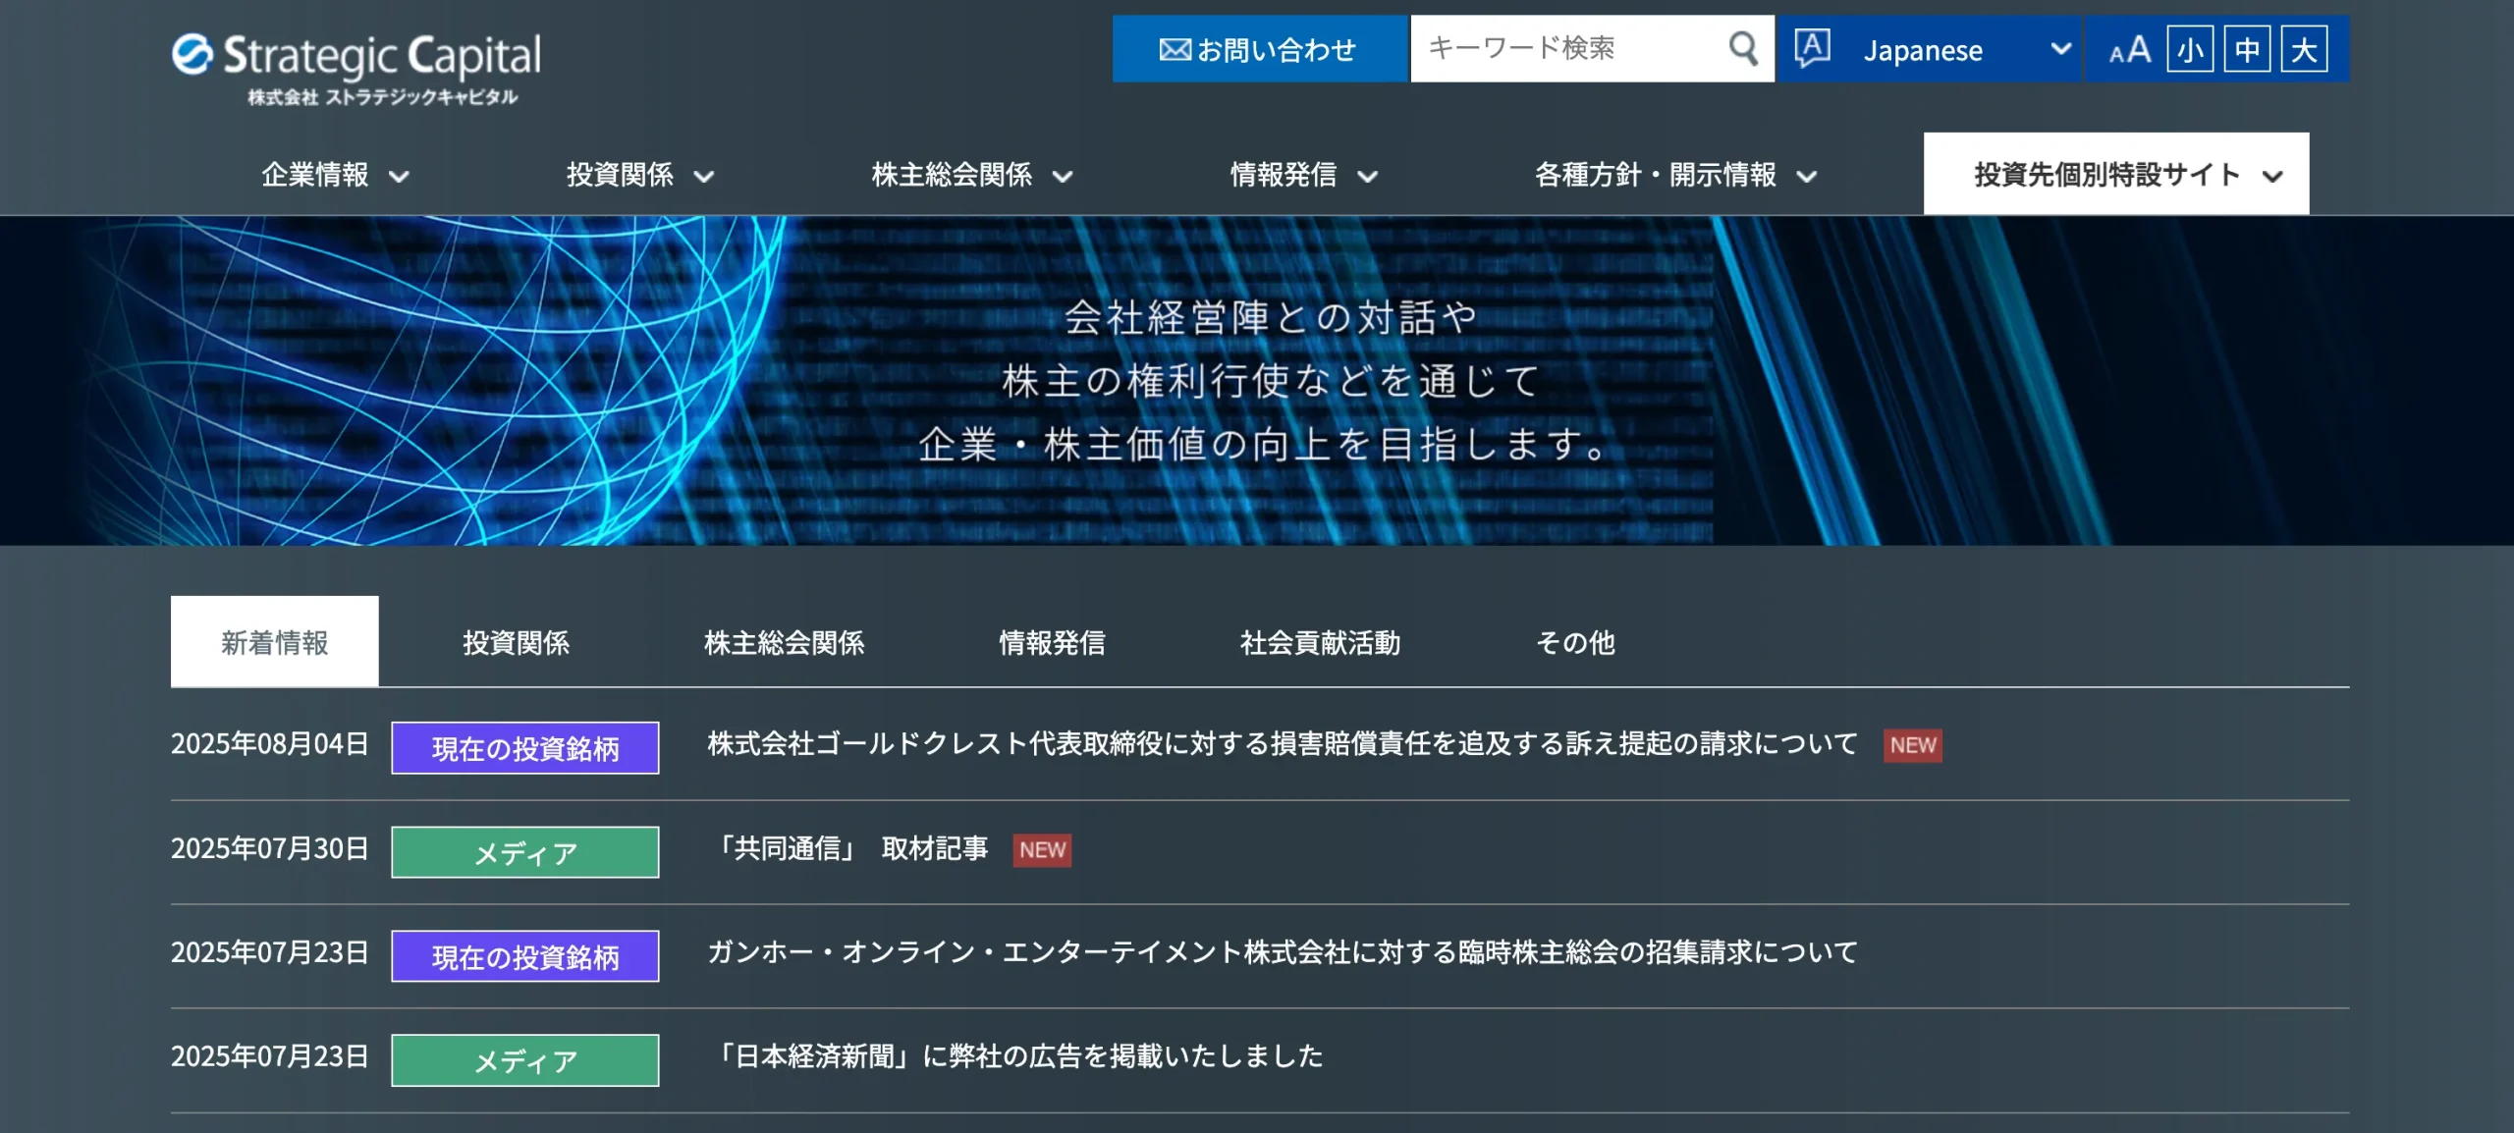2514x1133 pixels.
Task: Click the NEW badge on ゴールドクレスト article
Action: 1912,745
